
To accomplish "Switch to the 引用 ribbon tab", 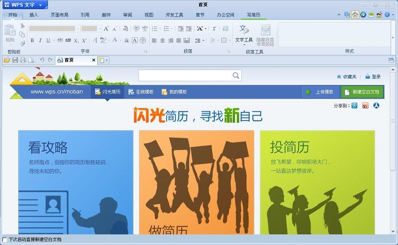I will [x=85, y=15].
